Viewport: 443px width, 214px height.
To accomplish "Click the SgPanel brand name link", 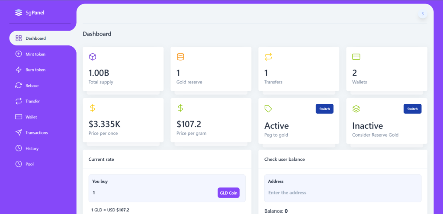I will coord(35,13).
